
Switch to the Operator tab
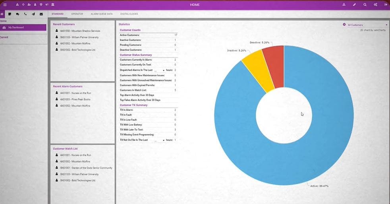[x=77, y=14]
